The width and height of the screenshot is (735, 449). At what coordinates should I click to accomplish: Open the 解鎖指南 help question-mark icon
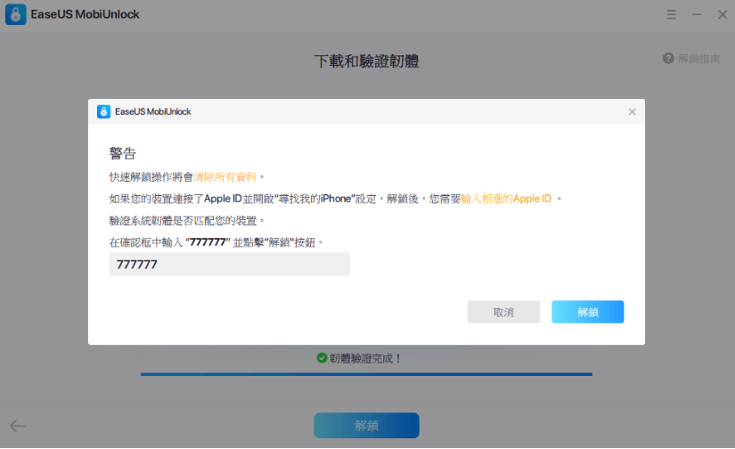(x=668, y=59)
